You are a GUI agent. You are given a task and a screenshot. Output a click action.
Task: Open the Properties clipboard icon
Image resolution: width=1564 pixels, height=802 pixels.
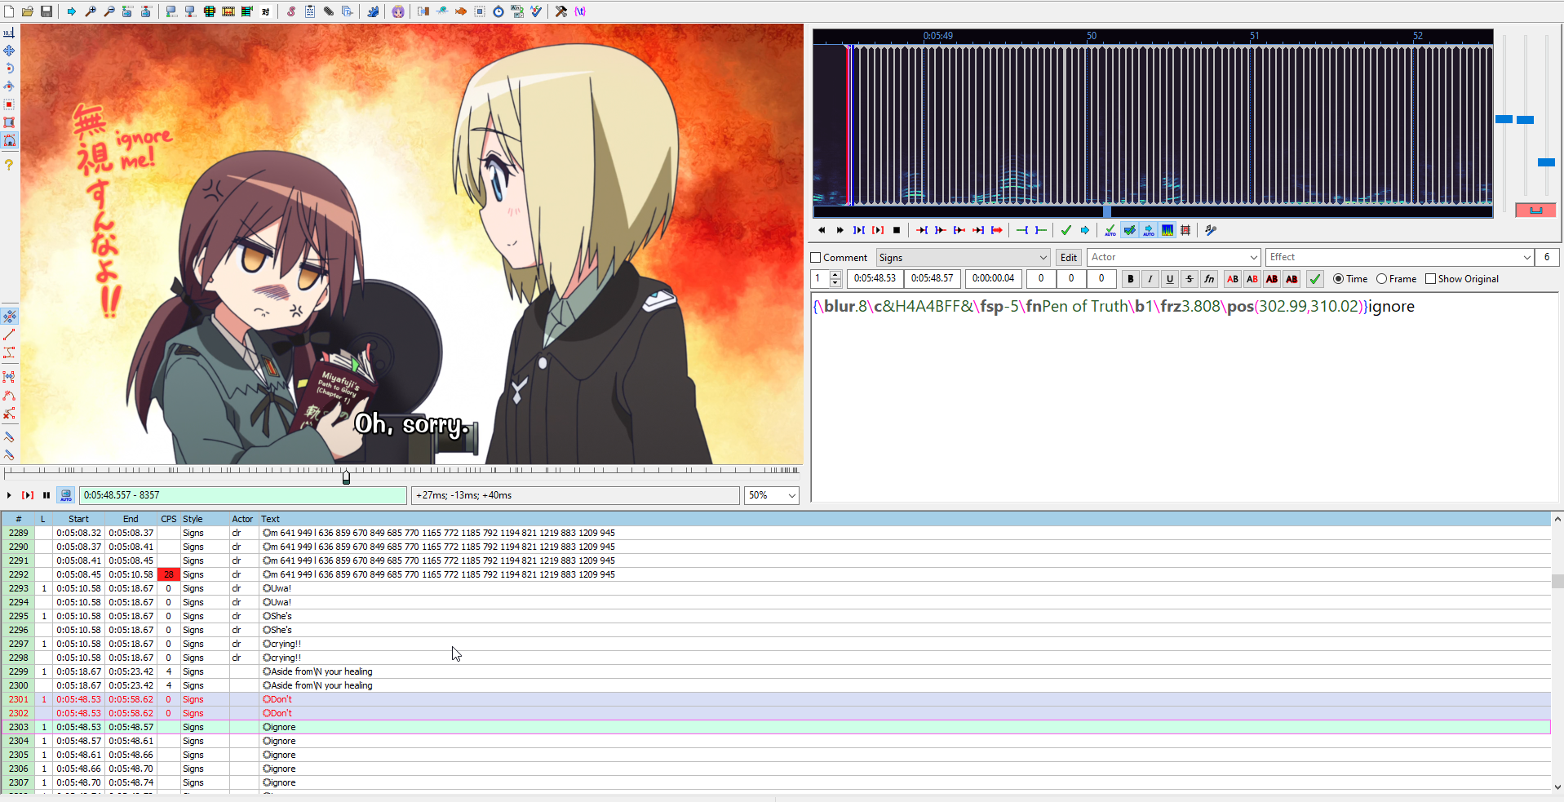pyautogui.click(x=310, y=11)
